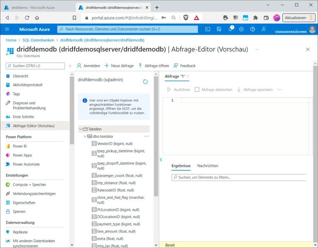
Task: Toggle the Abfrage abbrechen checkbox
Action: tap(197, 89)
